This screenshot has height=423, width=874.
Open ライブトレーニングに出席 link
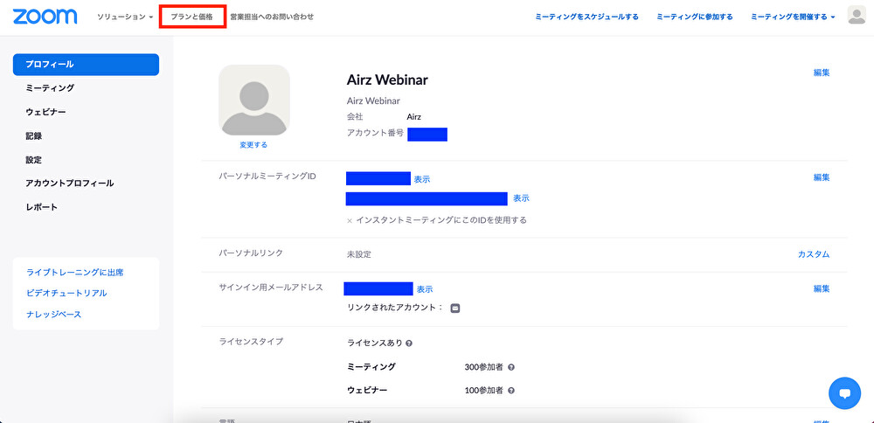click(74, 273)
